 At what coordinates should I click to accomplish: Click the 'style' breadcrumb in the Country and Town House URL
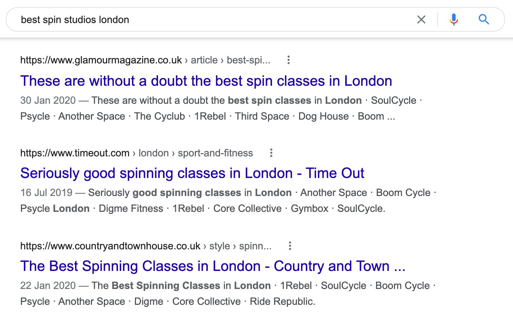[x=220, y=245]
